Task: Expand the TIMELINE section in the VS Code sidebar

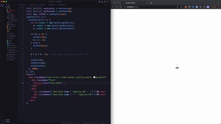Action: (x=8, y=122)
